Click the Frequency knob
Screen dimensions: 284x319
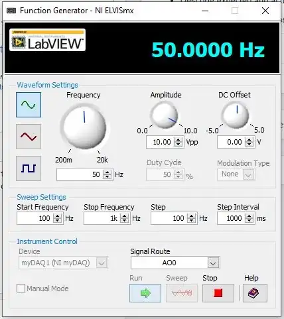pos(84,127)
